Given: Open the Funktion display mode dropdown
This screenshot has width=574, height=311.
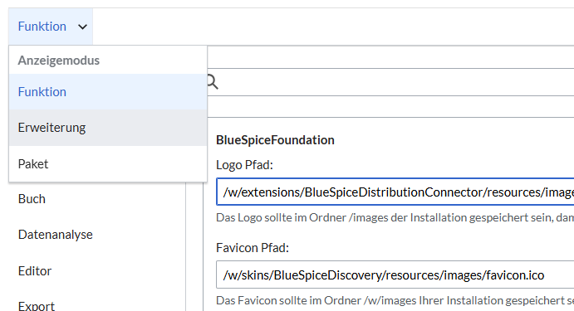Looking at the screenshot, I should [51, 27].
